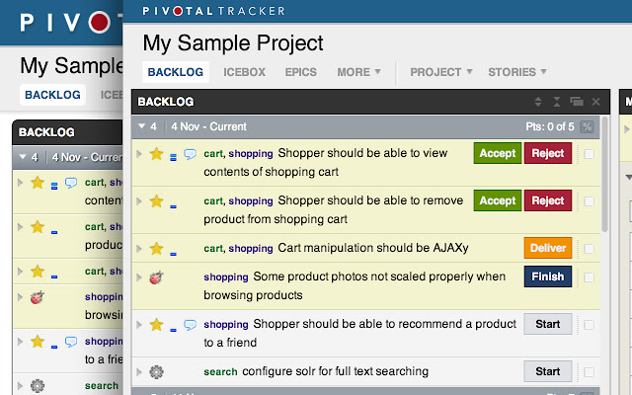Click the clone panel icon in Backlog header

coord(577,102)
